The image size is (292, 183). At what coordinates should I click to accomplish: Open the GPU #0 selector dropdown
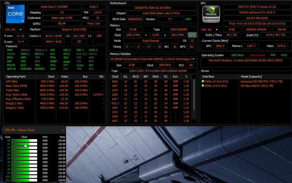point(210,30)
